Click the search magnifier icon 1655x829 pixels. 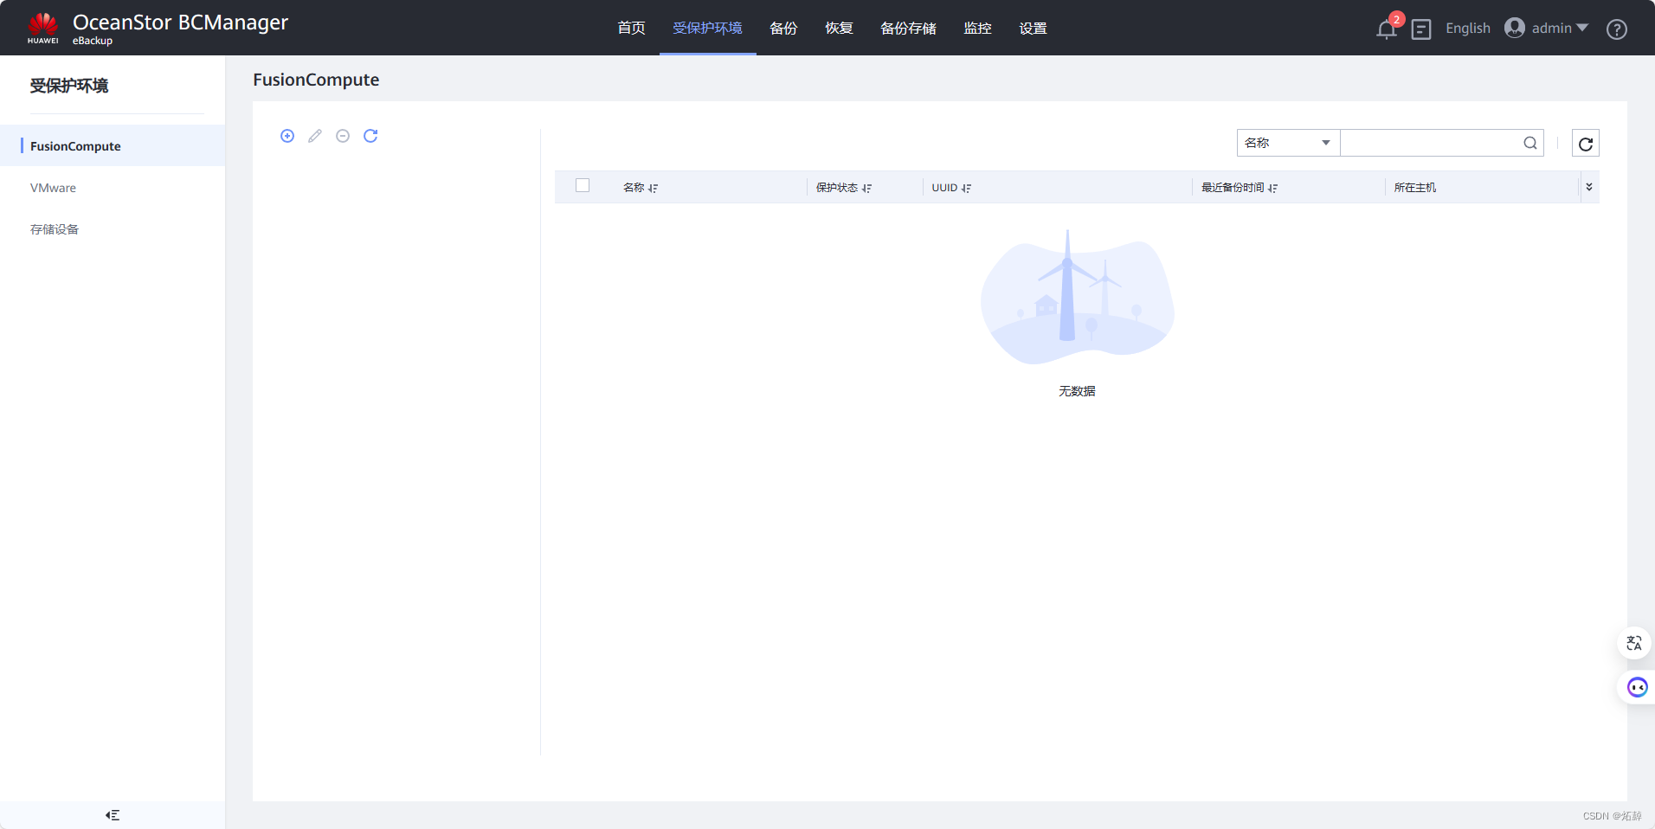[1529, 143]
